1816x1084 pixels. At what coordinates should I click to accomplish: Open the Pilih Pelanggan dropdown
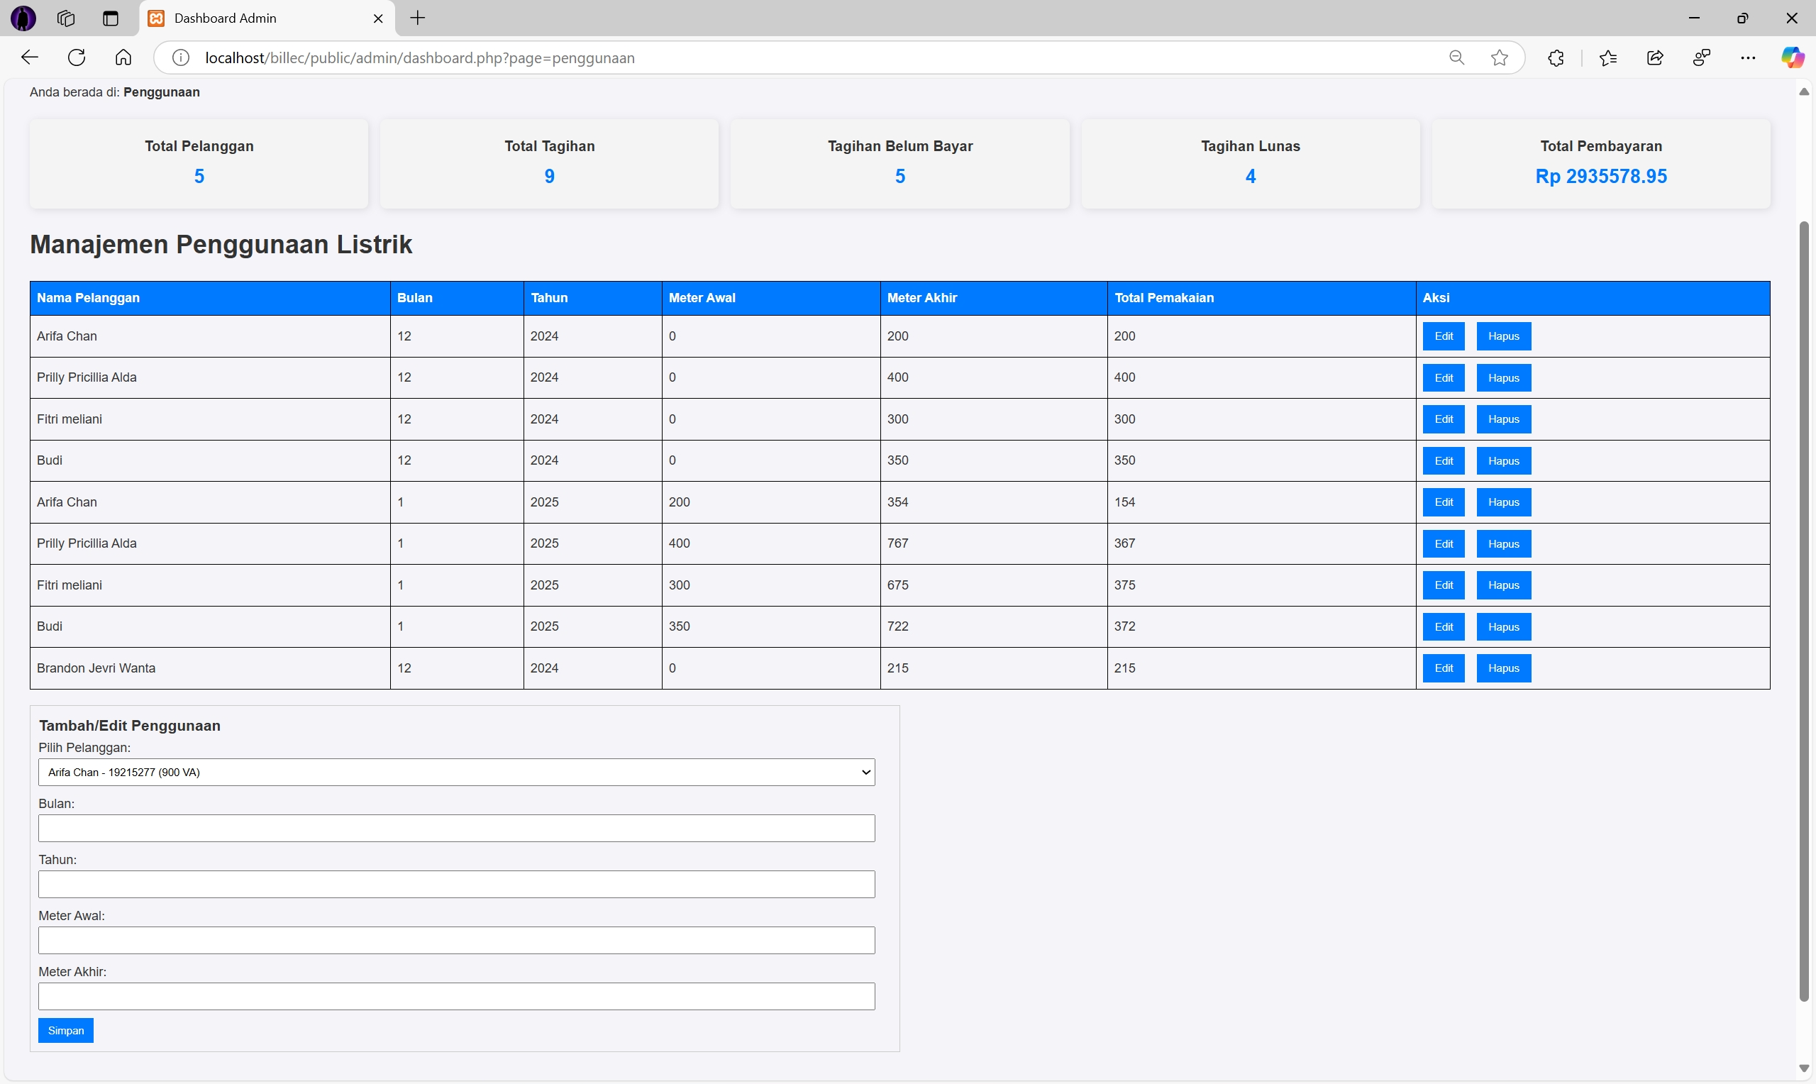click(x=456, y=772)
